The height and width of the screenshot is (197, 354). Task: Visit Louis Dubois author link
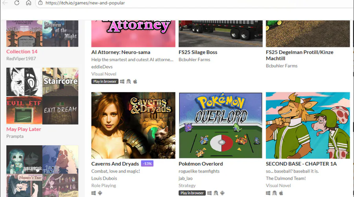pyautogui.click(x=104, y=178)
